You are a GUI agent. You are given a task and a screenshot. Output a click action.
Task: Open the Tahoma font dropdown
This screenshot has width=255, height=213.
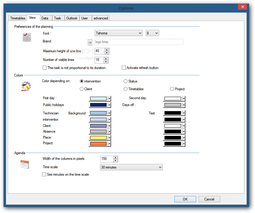coord(119,33)
